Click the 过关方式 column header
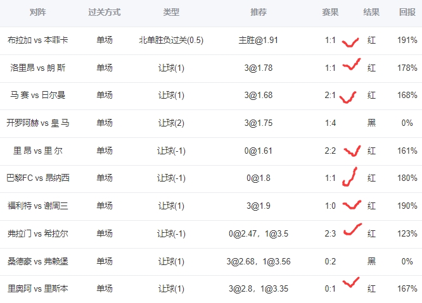Image resolution: width=422 pixels, height=303 pixels. [x=105, y=12]
